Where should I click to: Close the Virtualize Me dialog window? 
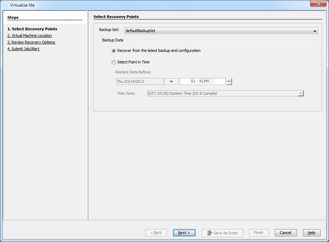[x=318, y=4]
